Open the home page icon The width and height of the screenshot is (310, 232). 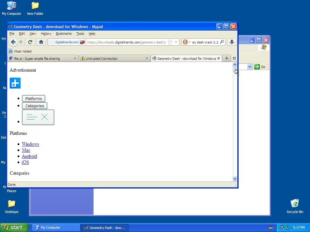point(41,42)
